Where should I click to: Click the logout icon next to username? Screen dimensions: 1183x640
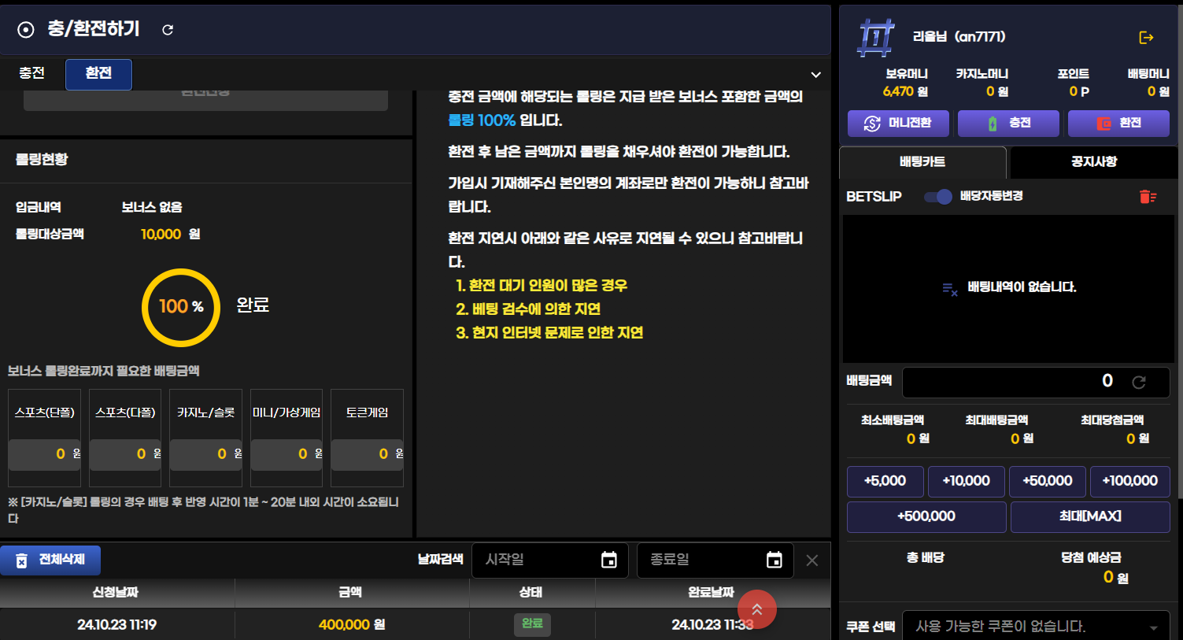point(1146,38)
